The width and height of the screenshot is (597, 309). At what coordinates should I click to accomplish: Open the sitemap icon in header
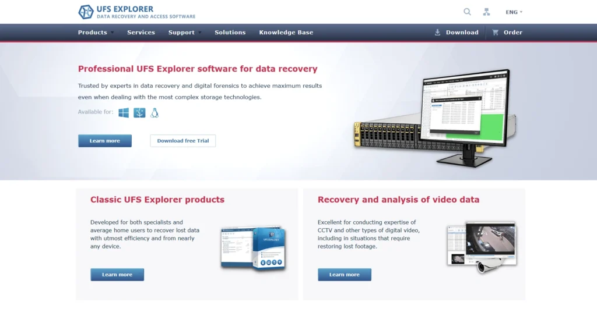(487, 12)
